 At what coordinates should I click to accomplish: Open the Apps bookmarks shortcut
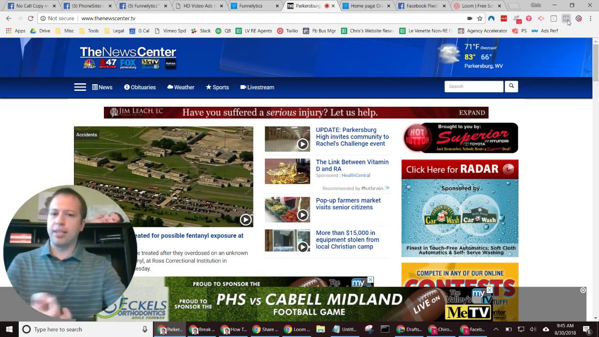click(15, 31)
